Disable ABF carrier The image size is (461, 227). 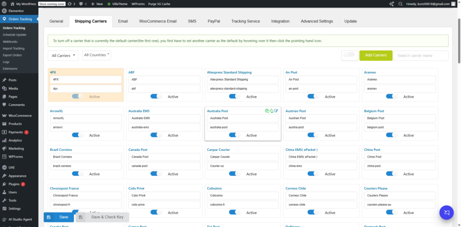(156, 96)
